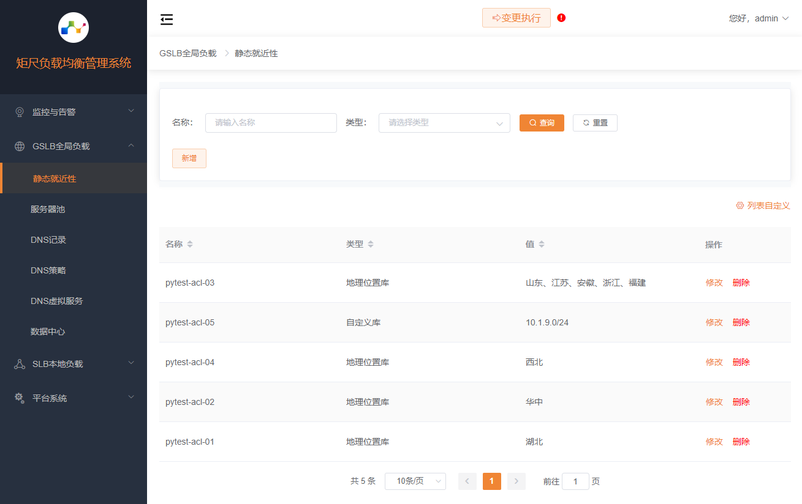Toggle sorting on the 类型 column
This screenshot has height=504, width=802.
371,243
